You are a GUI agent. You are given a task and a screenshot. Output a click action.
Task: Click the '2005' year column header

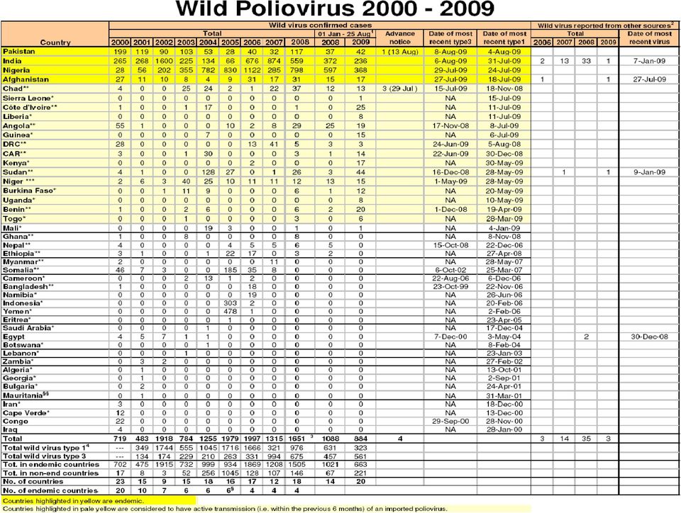click(230, 42)
